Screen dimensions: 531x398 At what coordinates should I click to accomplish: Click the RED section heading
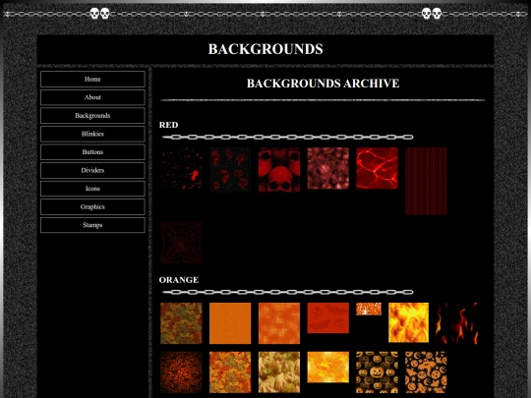(169, 125)
